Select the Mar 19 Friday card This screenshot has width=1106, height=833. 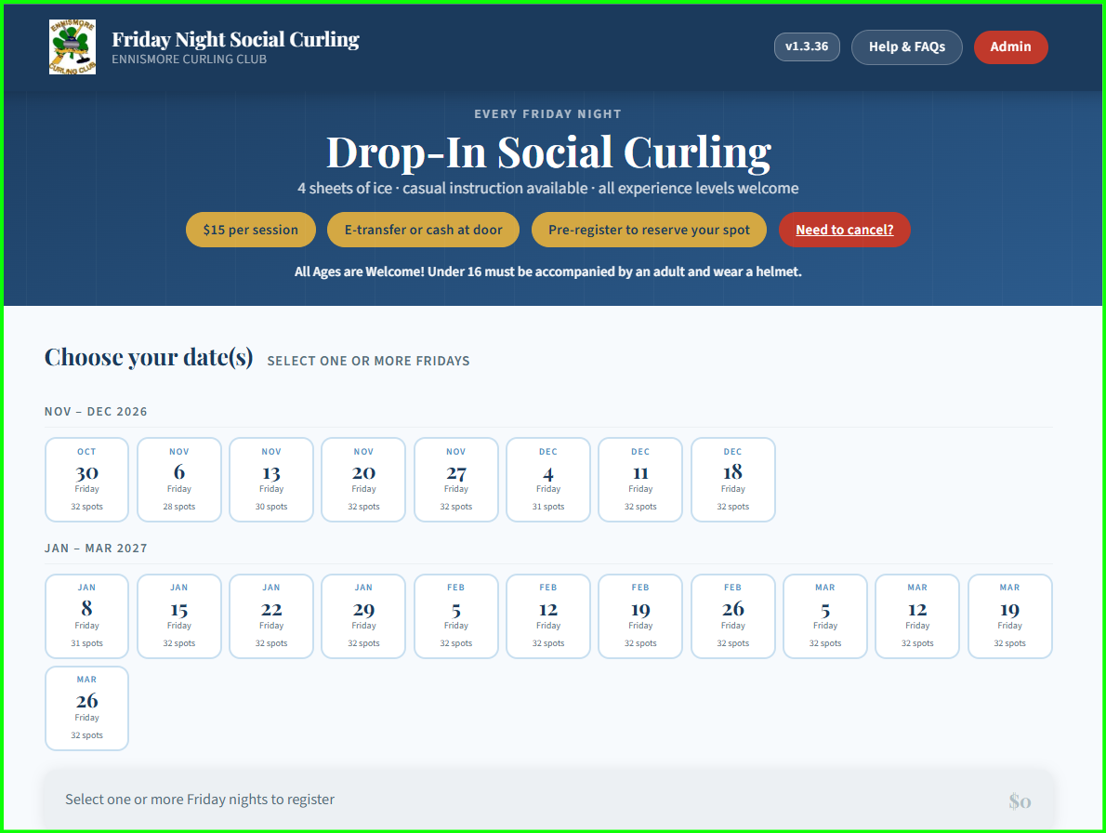1009,616
